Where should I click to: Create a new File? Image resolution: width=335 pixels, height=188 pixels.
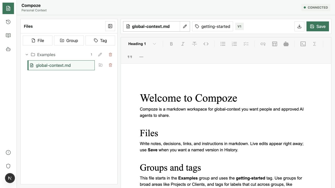coord(38,40)
